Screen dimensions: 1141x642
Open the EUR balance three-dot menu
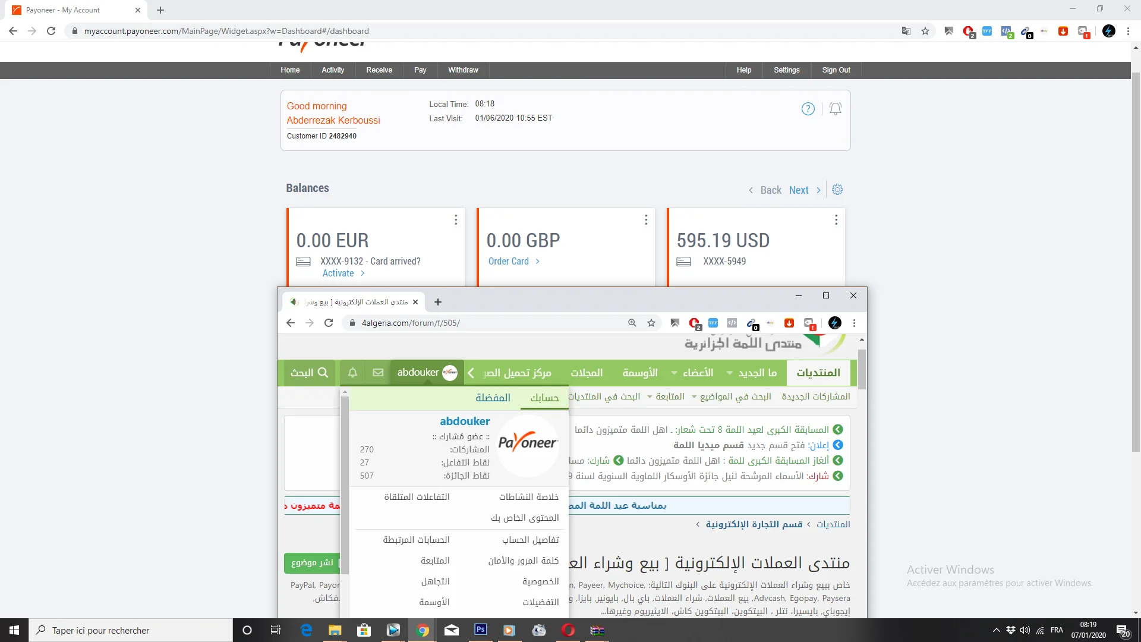click(x=456, y=220)
